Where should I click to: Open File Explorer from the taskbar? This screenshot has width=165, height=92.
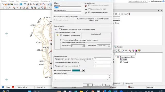(81, 91)
